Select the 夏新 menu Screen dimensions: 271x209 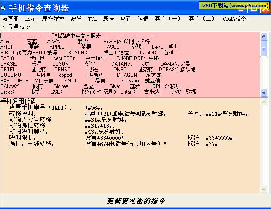(x=126, y=19)
